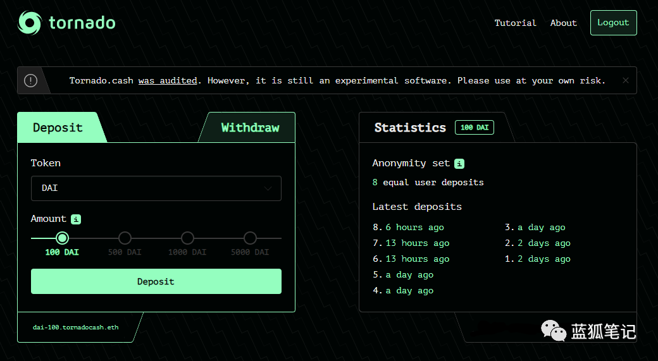Image resolution: width=658 pixels, height=361 pixels.
Task: Click the info icon beside Anonymity set
Action: [x=459, y=164]
